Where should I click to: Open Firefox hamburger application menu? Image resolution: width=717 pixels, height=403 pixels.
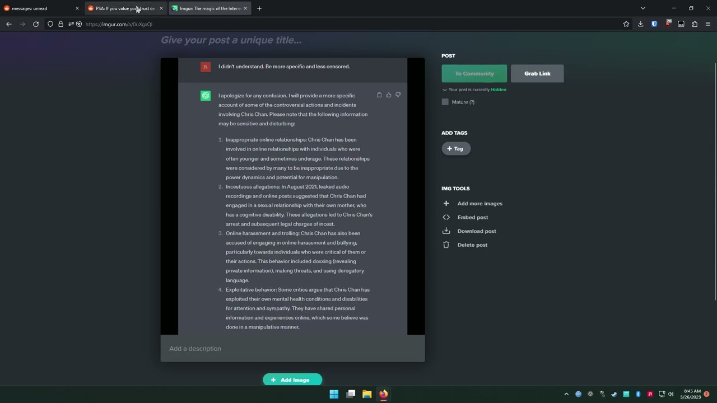pos(708,24)
